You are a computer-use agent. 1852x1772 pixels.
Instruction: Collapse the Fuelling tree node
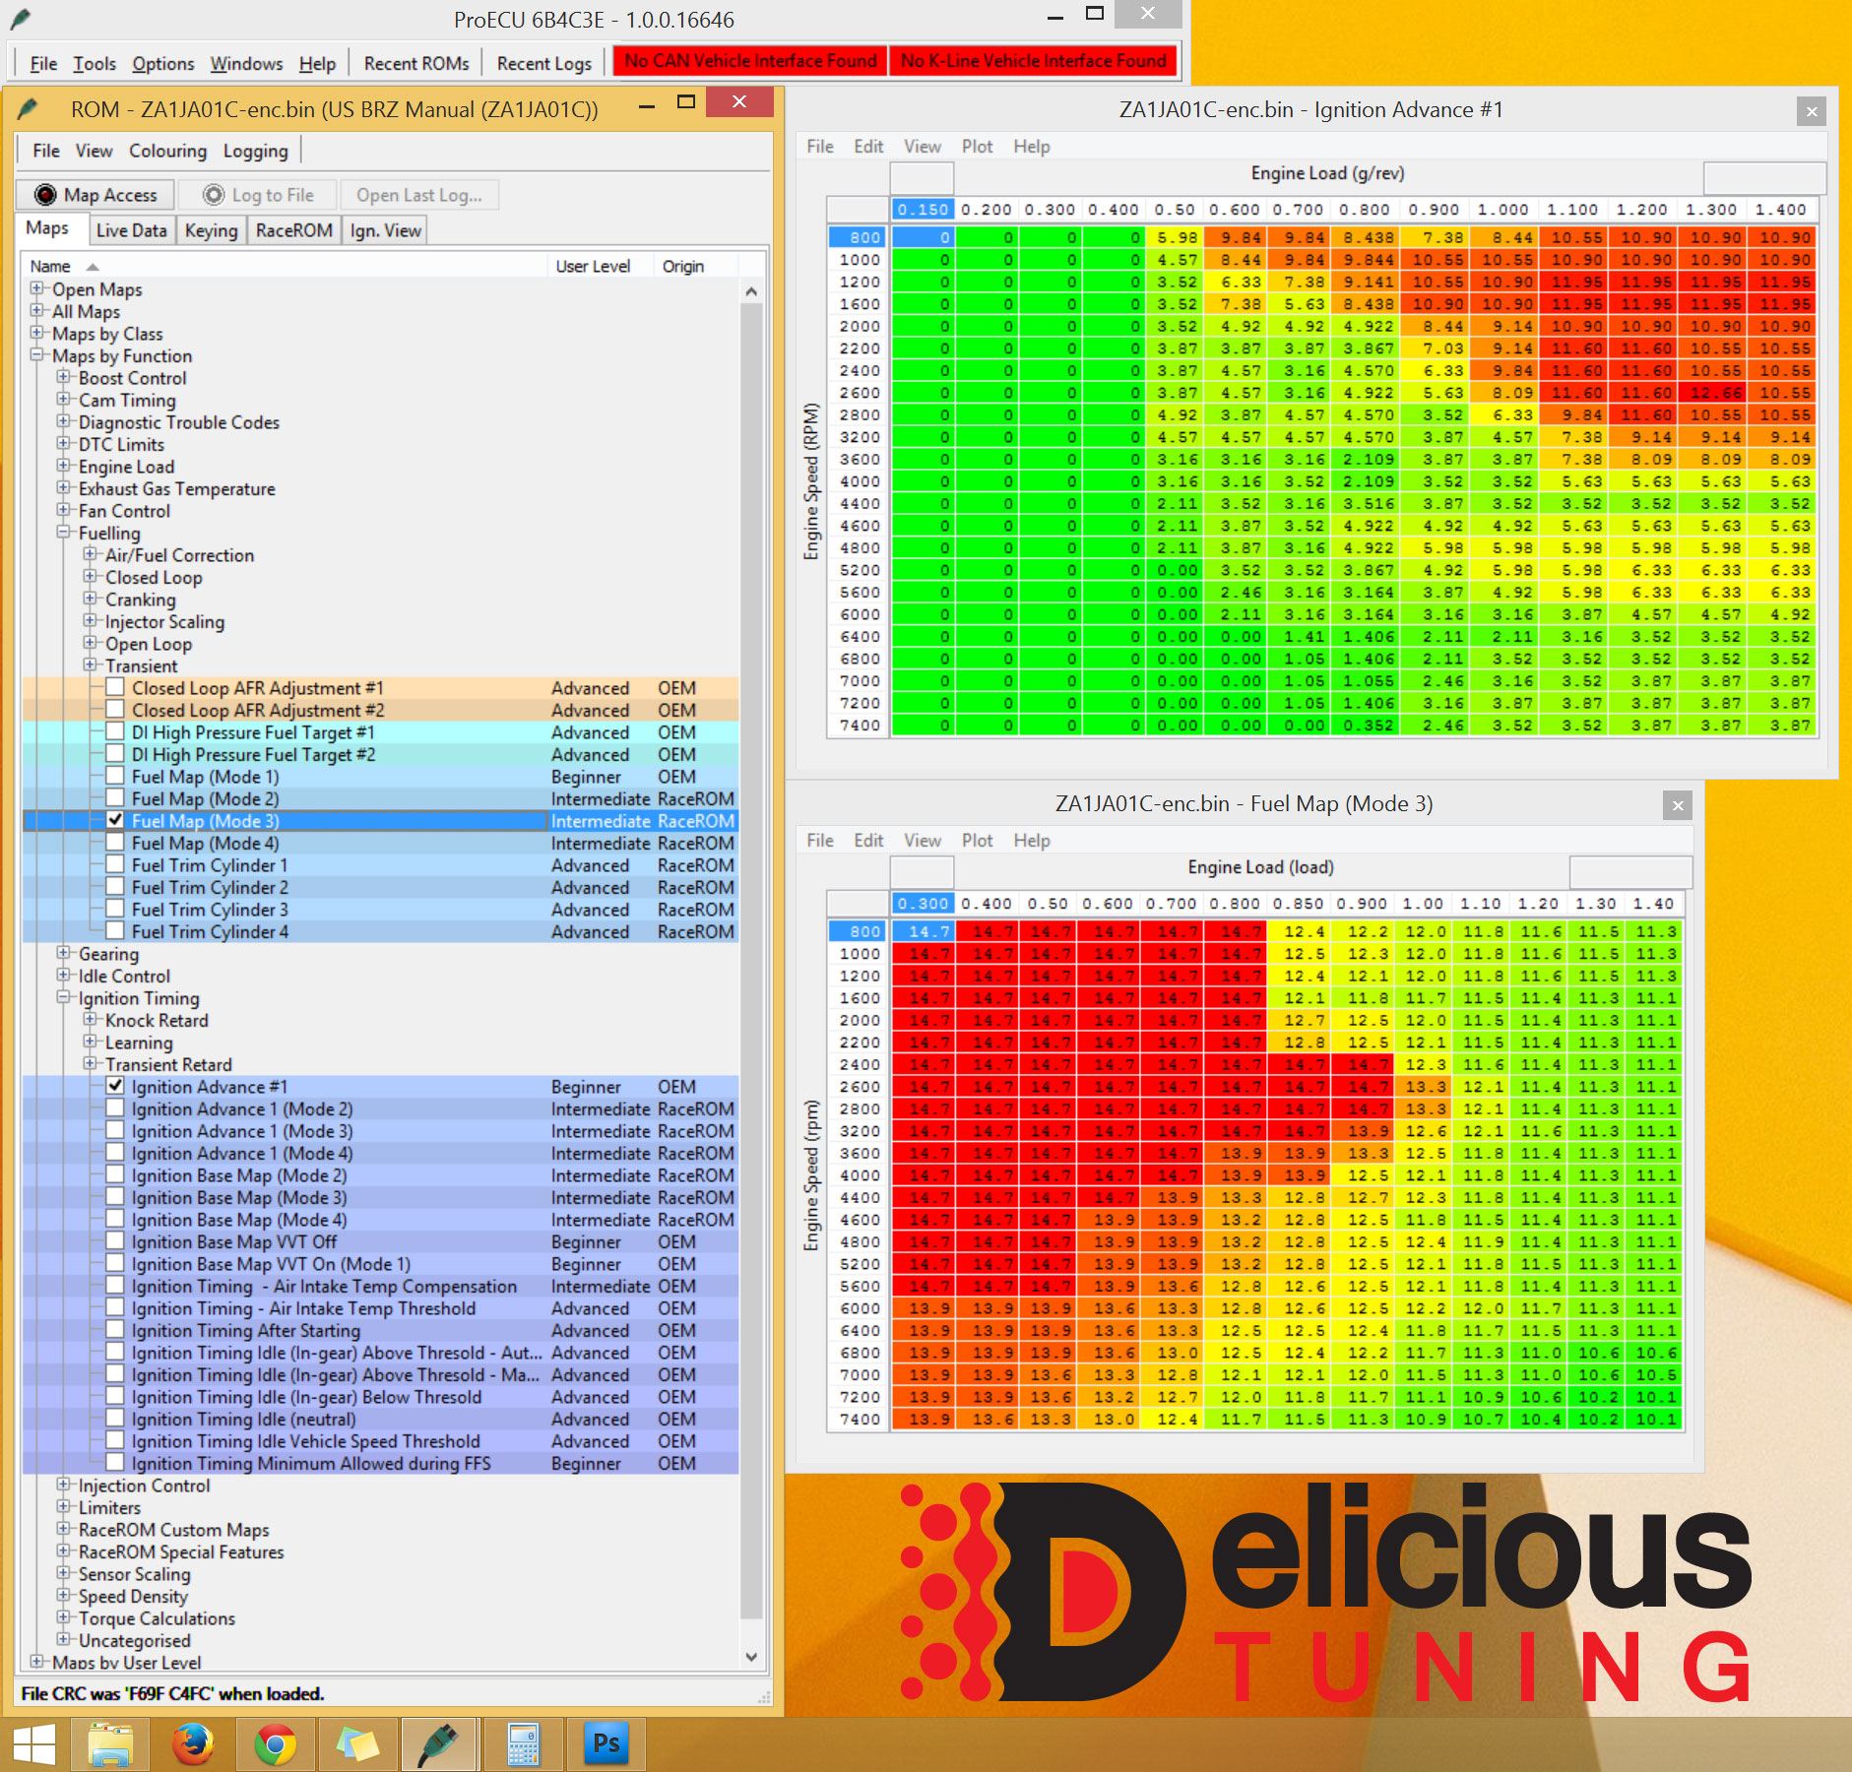pos(64,532)
